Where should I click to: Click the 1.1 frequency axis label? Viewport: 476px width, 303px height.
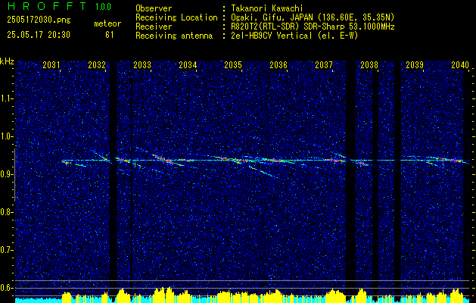coord(6,98)
